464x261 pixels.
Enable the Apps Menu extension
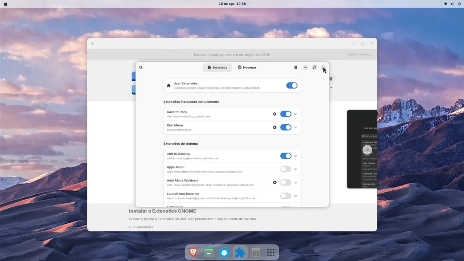[286, 169]
